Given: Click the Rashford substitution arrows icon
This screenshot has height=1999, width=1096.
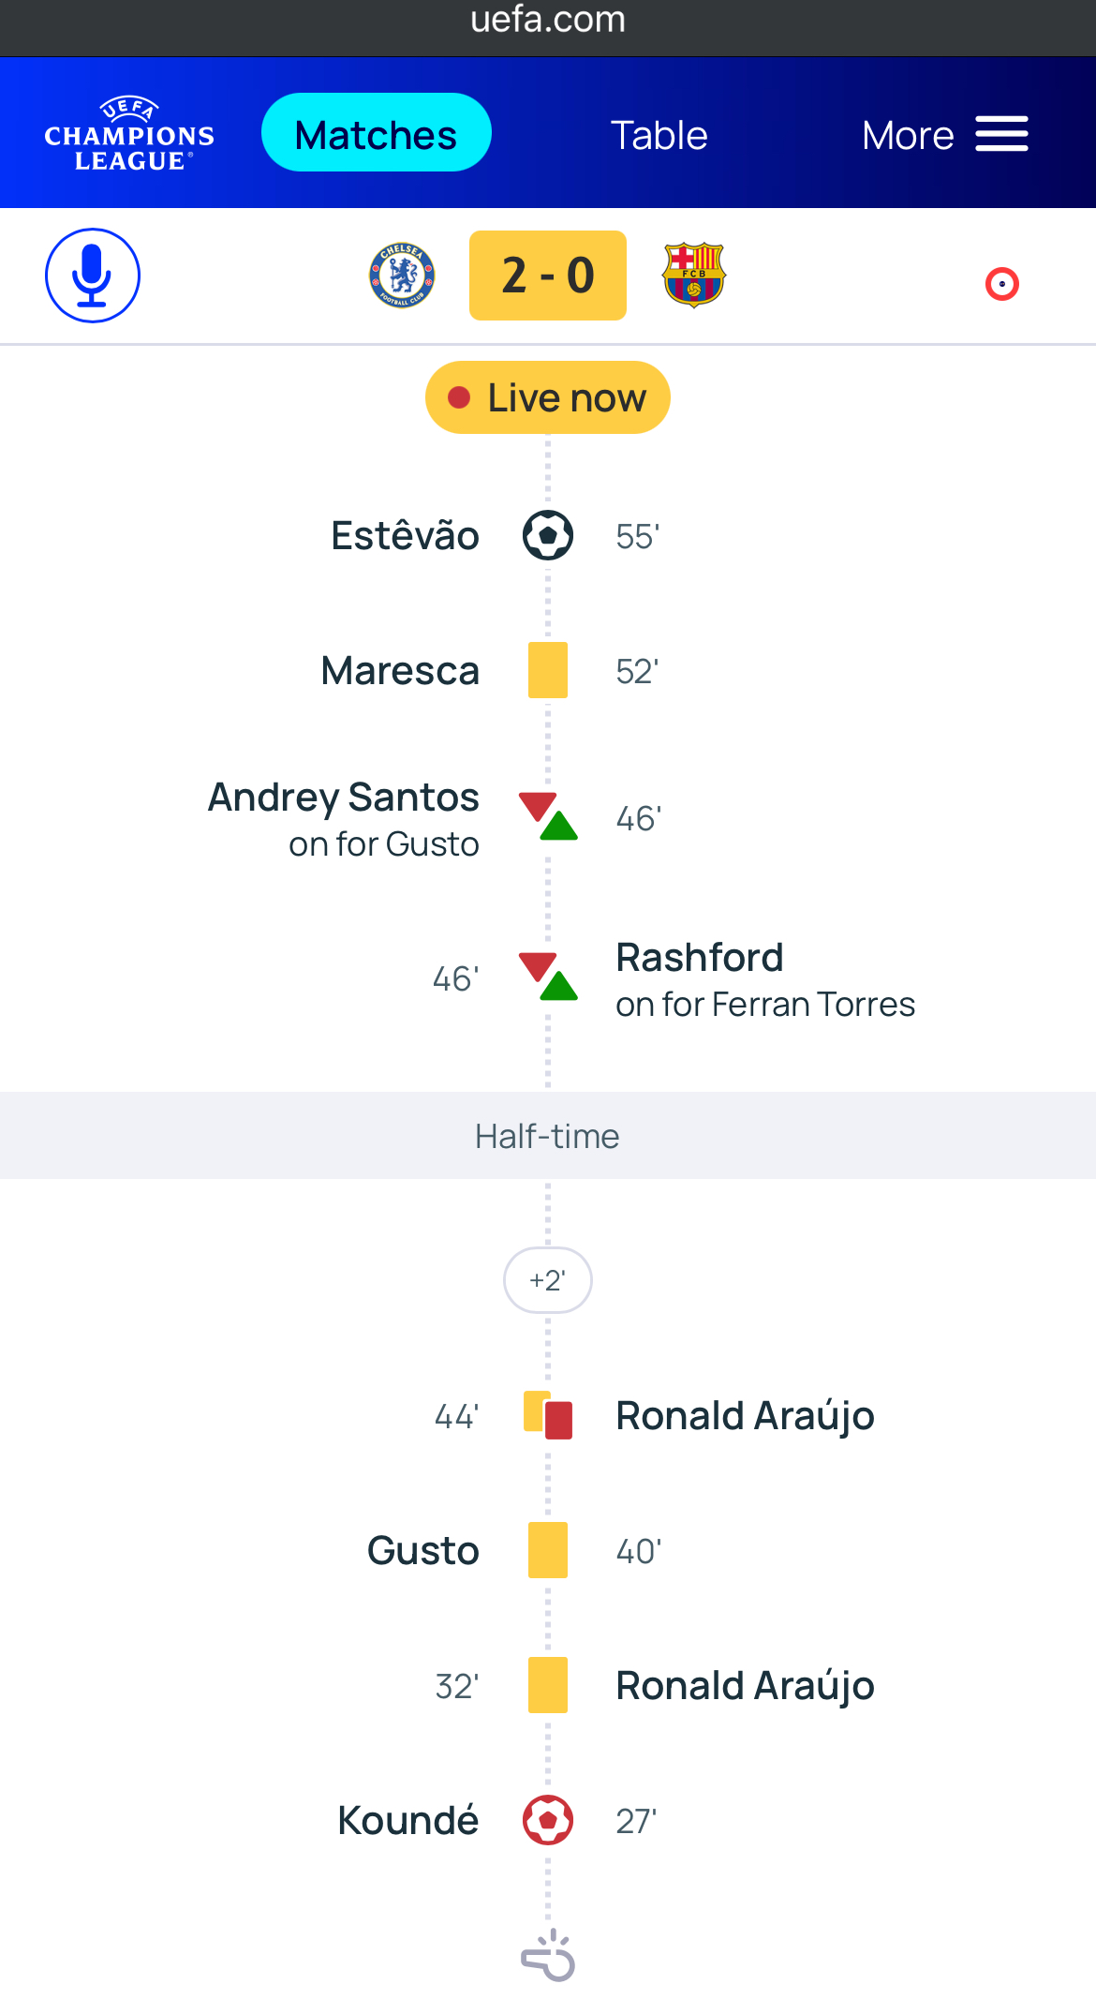Looking at the screenshot, I should point(548,977).
